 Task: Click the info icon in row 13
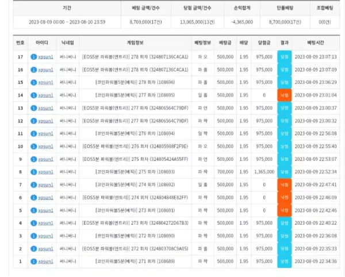pyautogui.click(x=33, y=108)
